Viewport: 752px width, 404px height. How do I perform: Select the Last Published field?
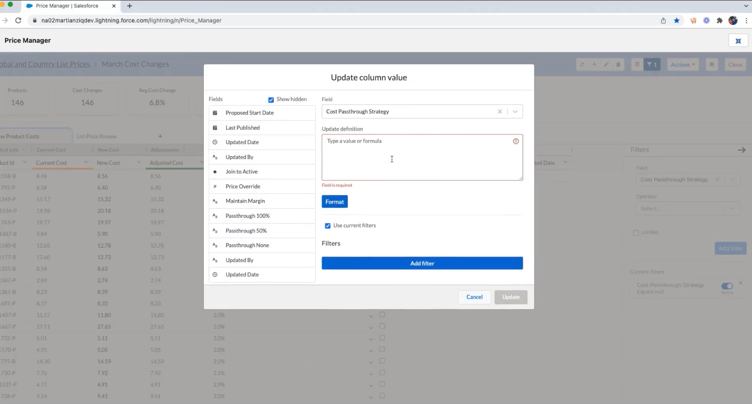pyautogui.click(x=262, y=128)
